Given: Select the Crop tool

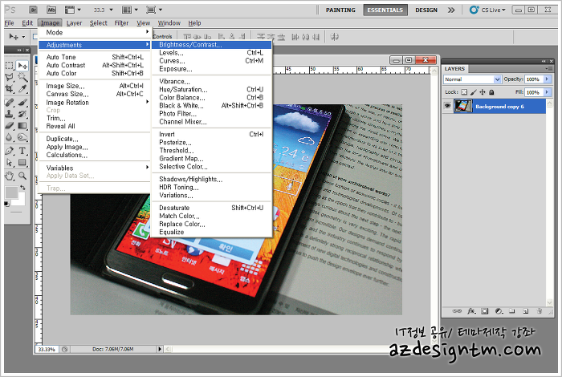Looking at the screenshot, I should 10,88.
